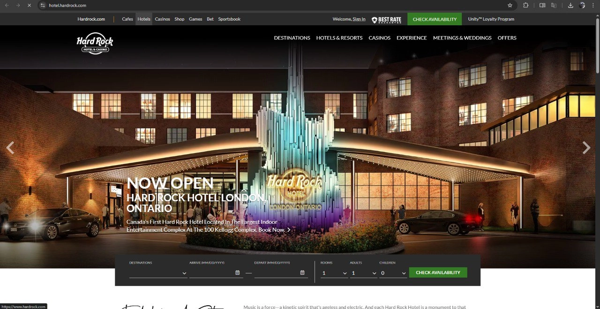The height and width of the screenshot is (309, 600).
Task: Bookmark this page with the star icon
Action: pyautogui.click(x=510, y=5)
